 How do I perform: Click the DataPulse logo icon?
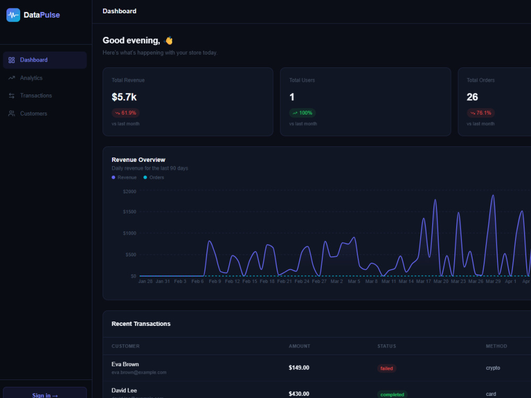(13, 15)
